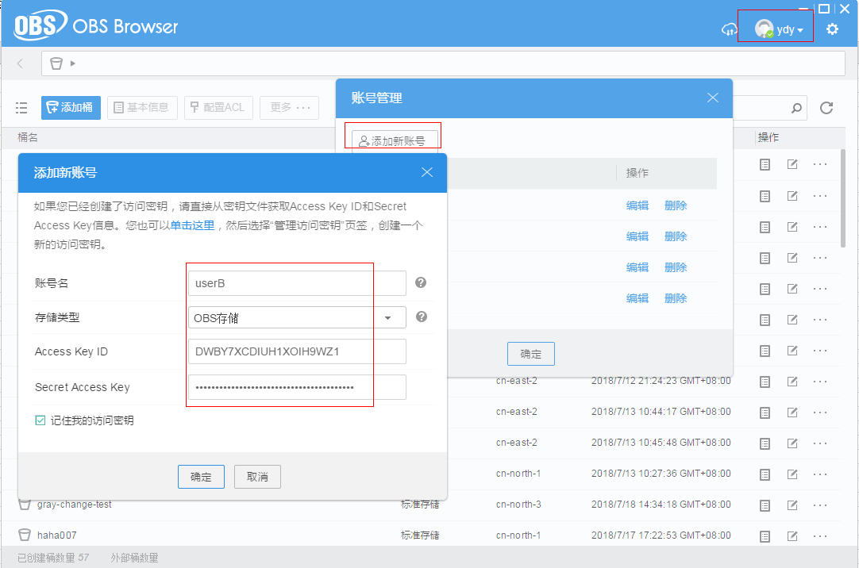
Task: Open the 存储类型 dropdown
Action: pos(297,318)
